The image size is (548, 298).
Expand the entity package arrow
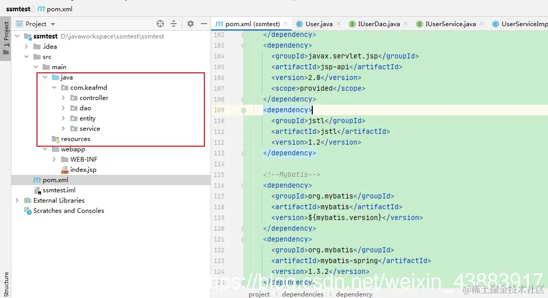tap(63, 118)
